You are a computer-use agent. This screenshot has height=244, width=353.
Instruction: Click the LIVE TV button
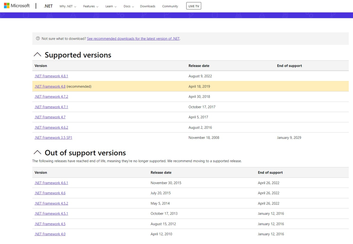coord(193,6)
